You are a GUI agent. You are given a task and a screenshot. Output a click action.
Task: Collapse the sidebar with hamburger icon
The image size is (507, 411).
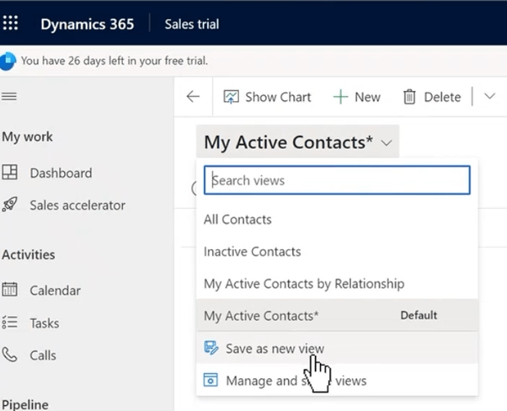(x=9, y=96)
